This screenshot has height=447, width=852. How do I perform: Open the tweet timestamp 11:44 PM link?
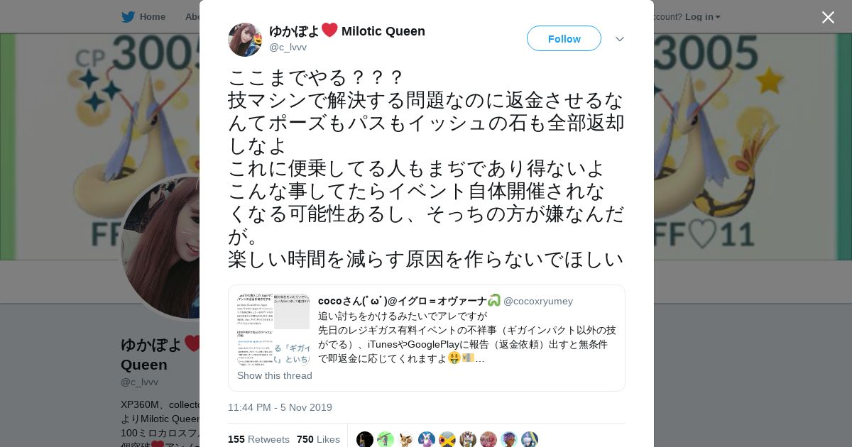(x=280, y=407)
